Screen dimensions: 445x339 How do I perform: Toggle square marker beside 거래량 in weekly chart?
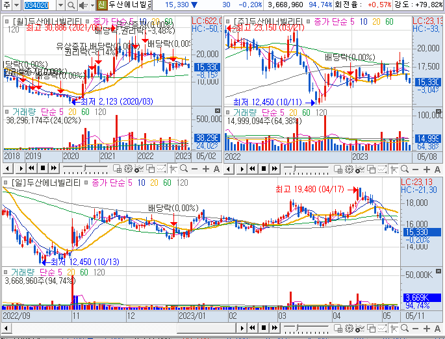[x=227, y=112]
